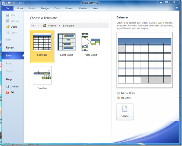Image resolution: width=182 pixels, height=146 pixels.
Task: Open the undo history dropdown arrow
Action: click(x=17, y=3)
